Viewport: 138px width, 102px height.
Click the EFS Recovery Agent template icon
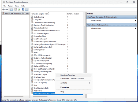click(32, 33)
